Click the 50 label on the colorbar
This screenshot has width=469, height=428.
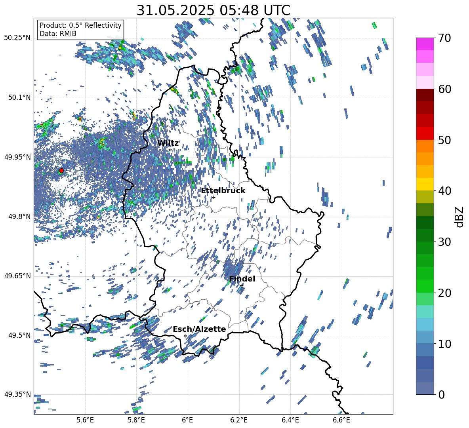point(444,140)
